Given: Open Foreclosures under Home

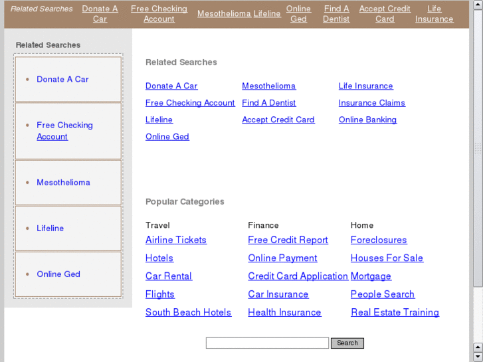Looking at the screenshot, I should pyautogui.click(x=379, y=240).
